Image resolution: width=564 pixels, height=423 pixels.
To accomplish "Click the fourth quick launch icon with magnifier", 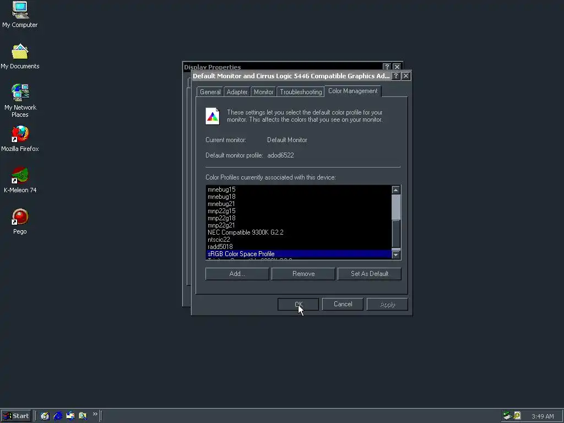I will (x=83, y=416).
